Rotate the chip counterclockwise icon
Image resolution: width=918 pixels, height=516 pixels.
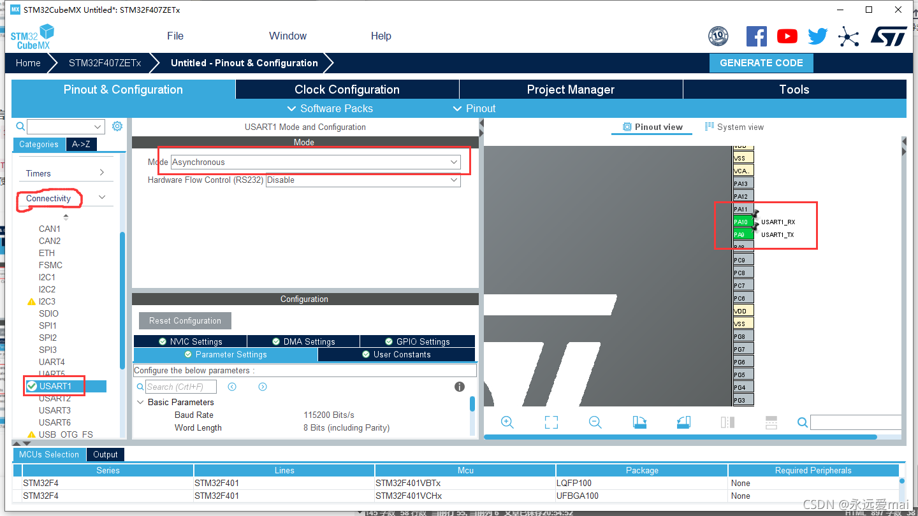683,422
